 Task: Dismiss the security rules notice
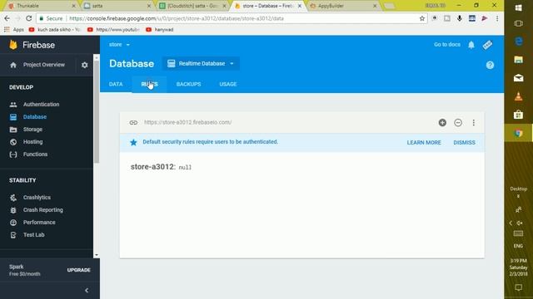[464, 142]
